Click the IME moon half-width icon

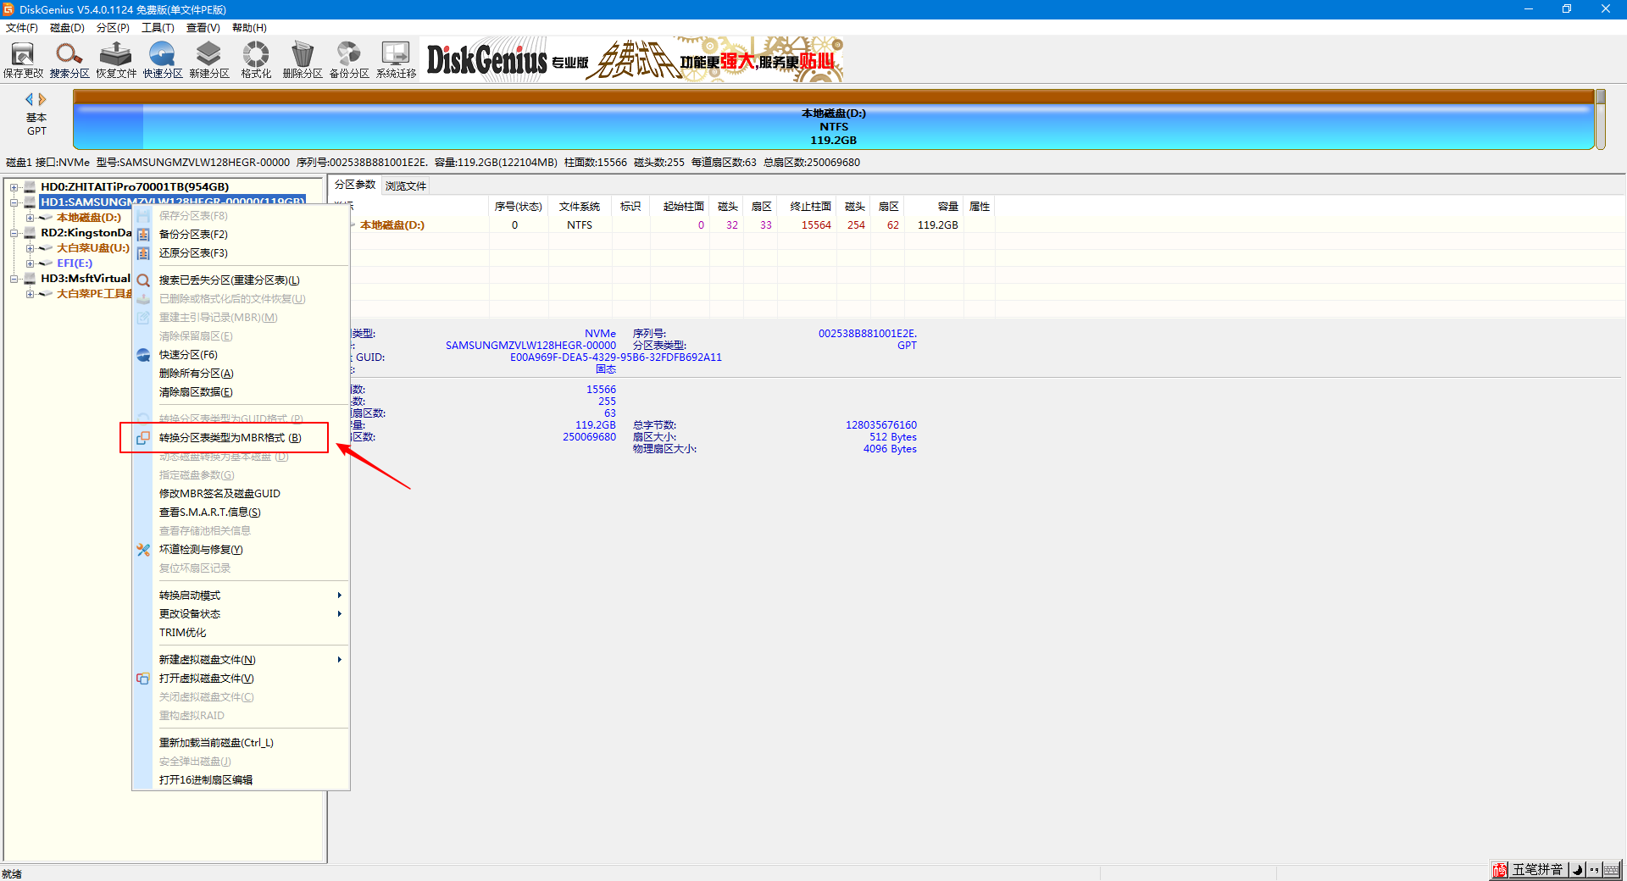1578,870
